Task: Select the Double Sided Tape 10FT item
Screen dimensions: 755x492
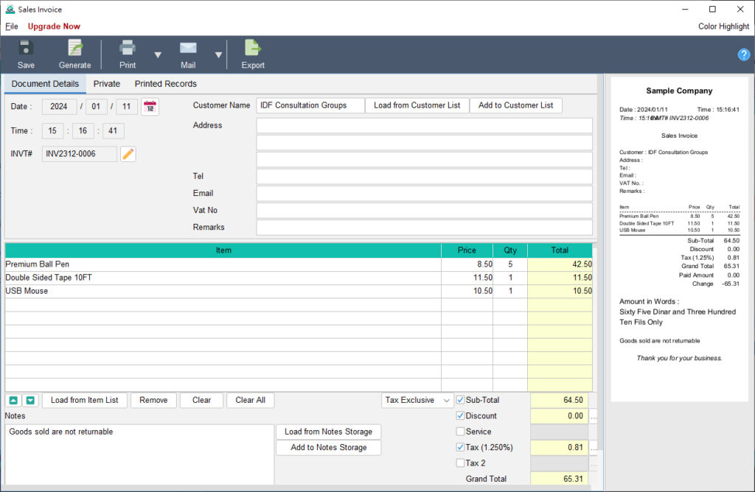Action: coord(223,278)
